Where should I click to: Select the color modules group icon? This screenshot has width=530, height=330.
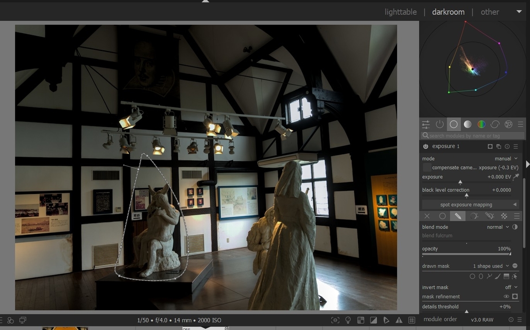(481, 125)
